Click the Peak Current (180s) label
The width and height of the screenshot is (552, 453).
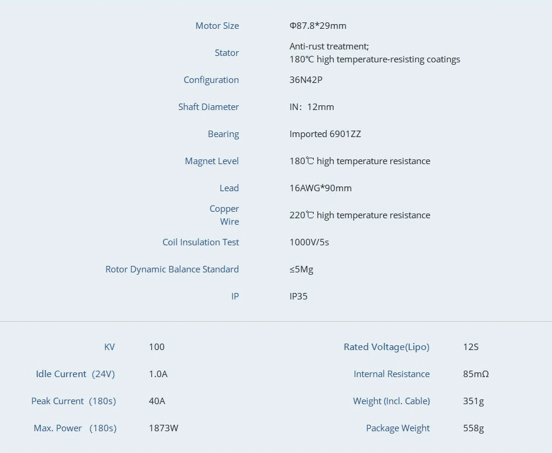pyautogui.click(x=74, y=401)
